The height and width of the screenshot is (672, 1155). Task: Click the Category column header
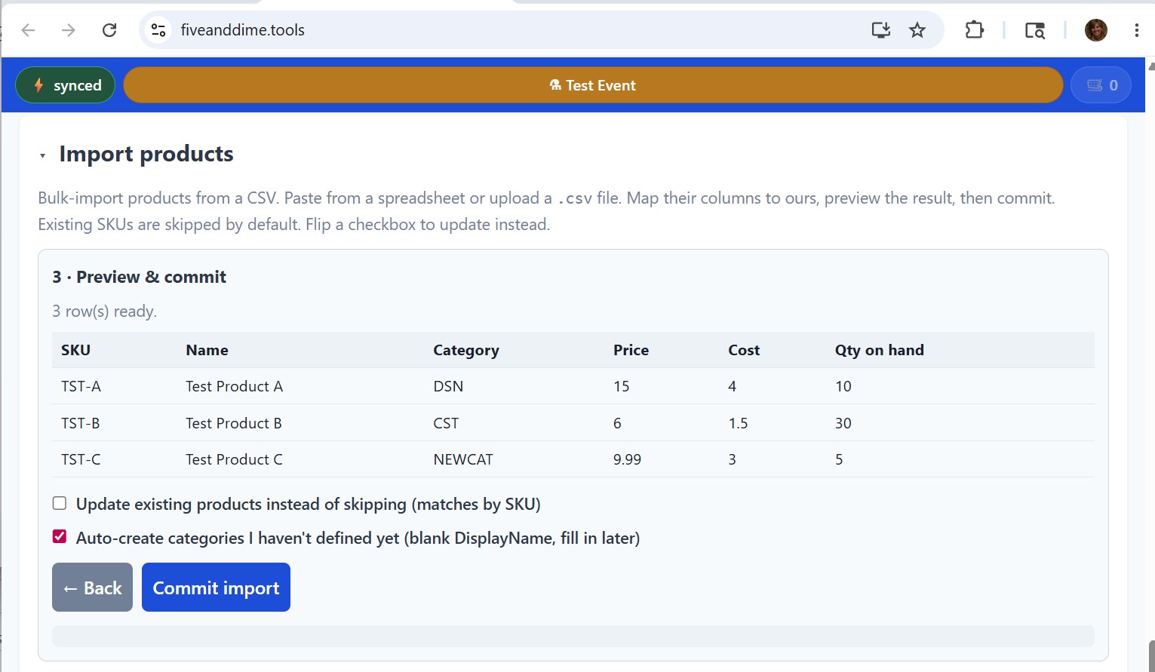click(x=466, y=350)
